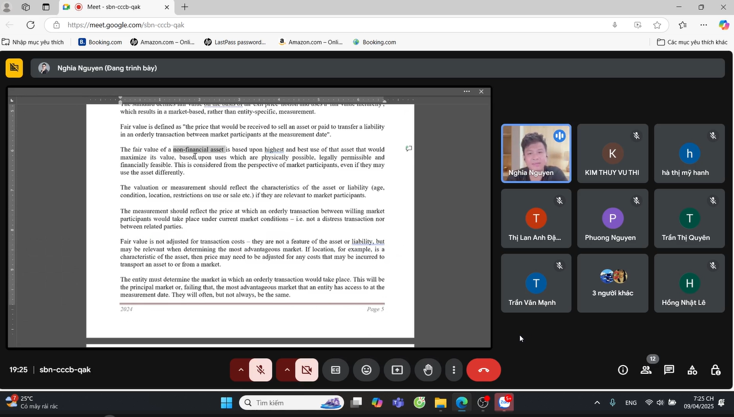Click the present screen button
Image resolution: width=734 pixels, height=417 pixels.
397,370
